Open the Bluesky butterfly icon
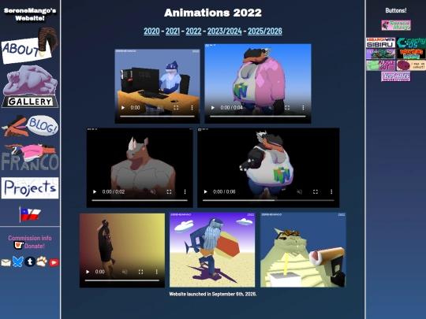This screenshot has width=426, height=319. (17, 262)
